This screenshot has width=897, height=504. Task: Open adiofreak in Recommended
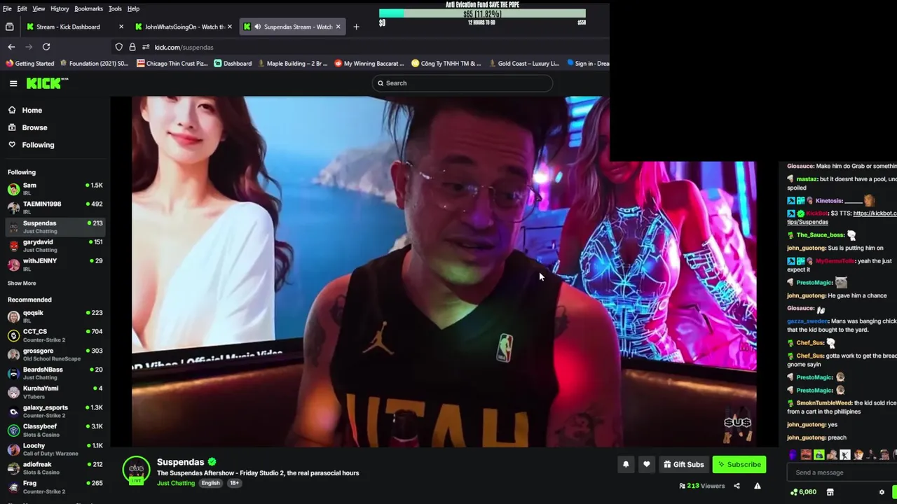pyautogui.click(x=55, y=468)
